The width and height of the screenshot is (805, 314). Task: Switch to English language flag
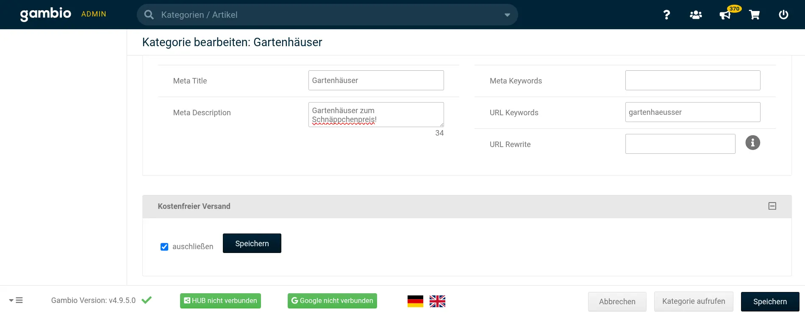(x=437, y=301)
